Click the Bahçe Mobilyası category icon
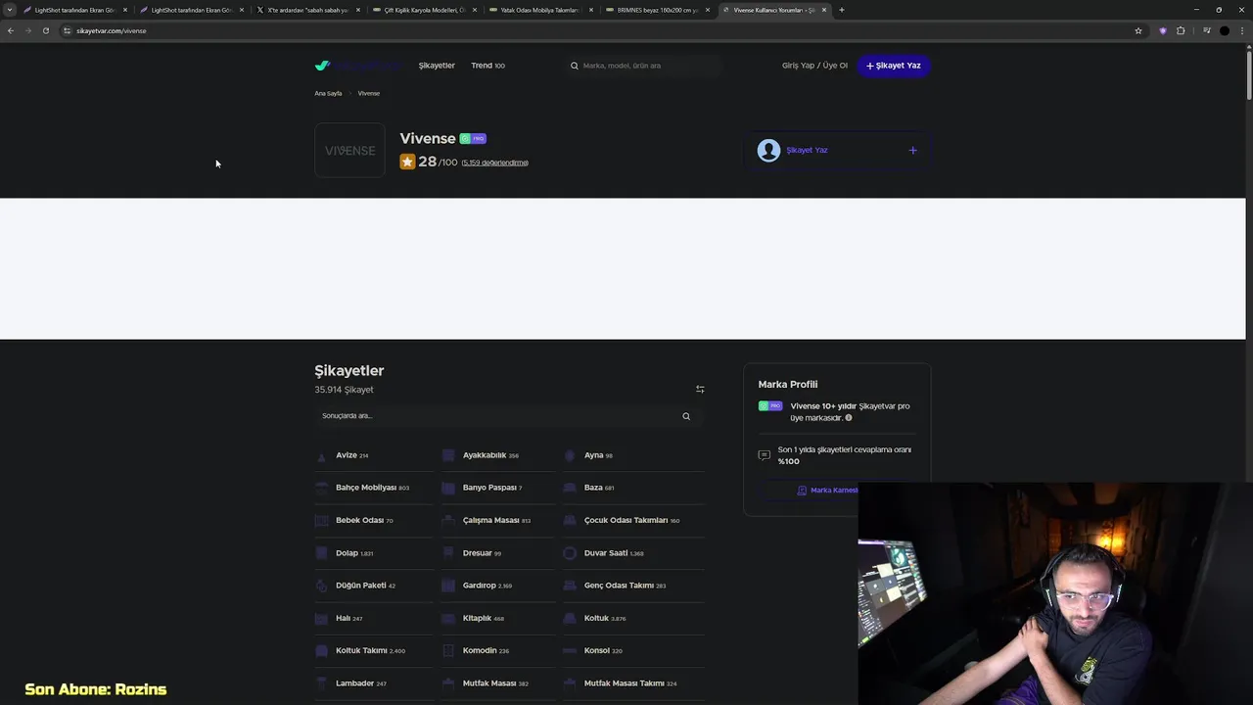 [x=321, y=488]
